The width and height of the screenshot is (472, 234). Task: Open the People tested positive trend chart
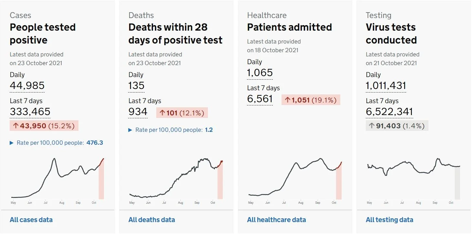point(57,180)
